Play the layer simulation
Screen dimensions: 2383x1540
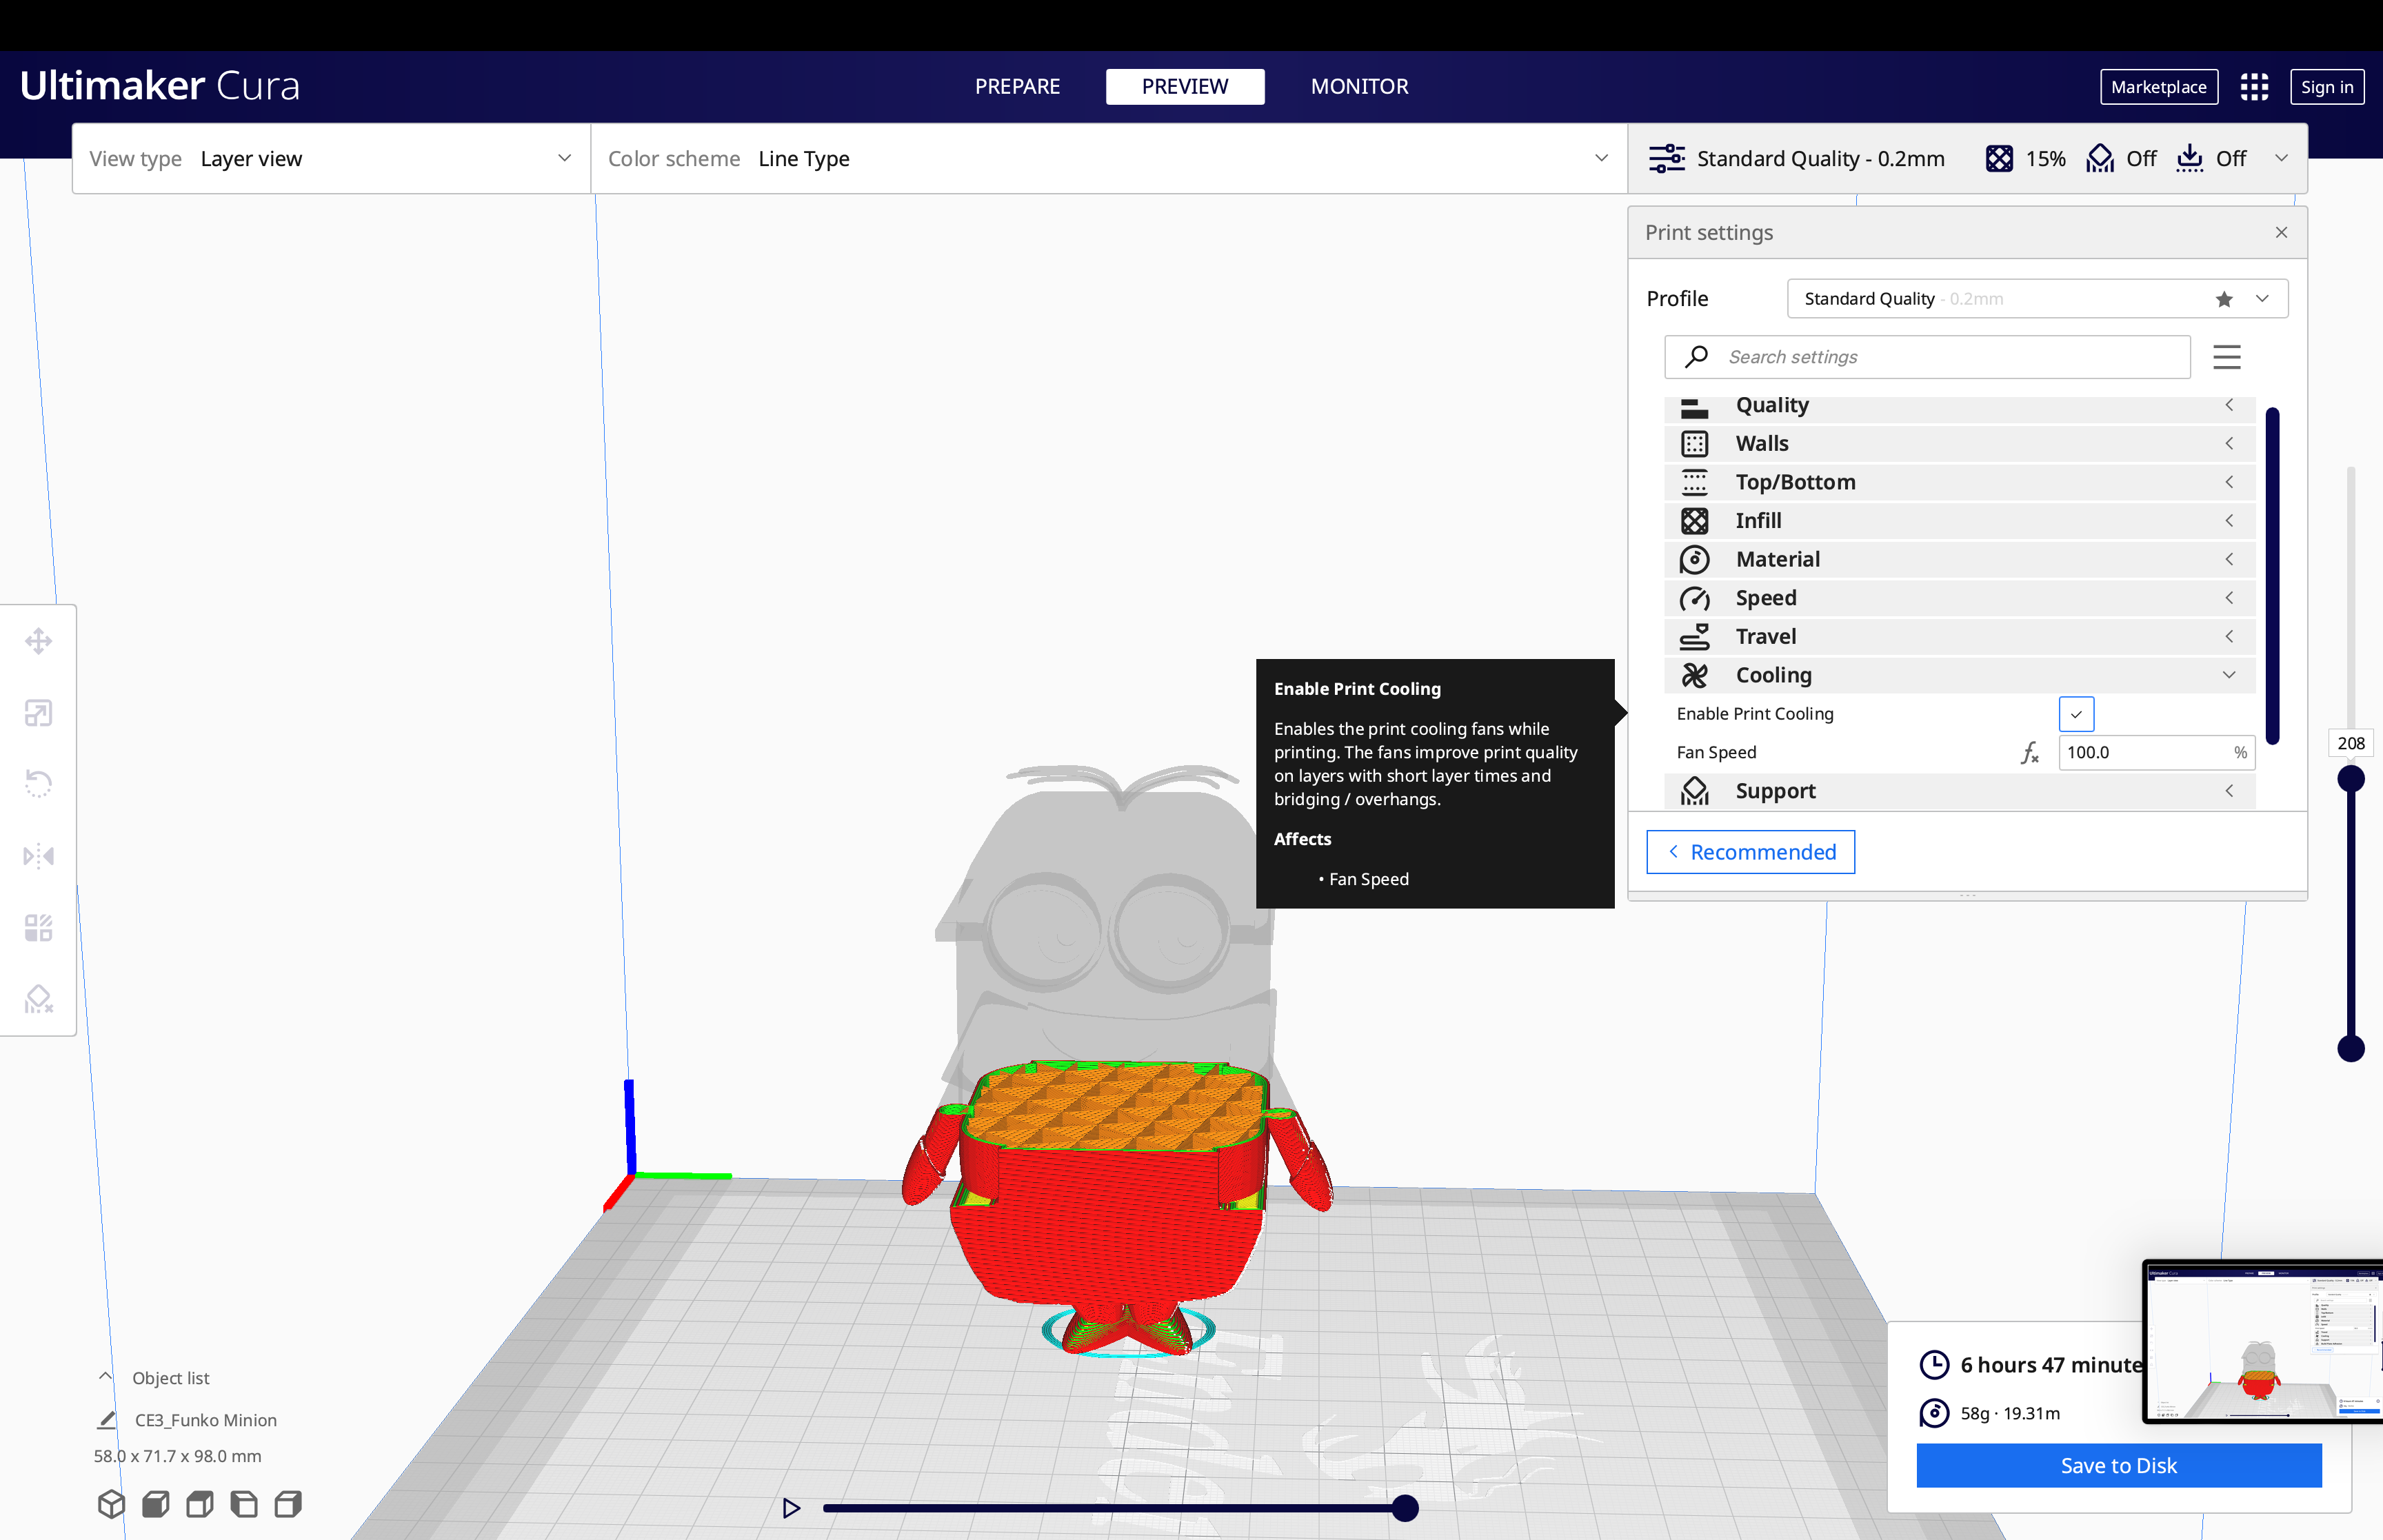pos(791,1507)
